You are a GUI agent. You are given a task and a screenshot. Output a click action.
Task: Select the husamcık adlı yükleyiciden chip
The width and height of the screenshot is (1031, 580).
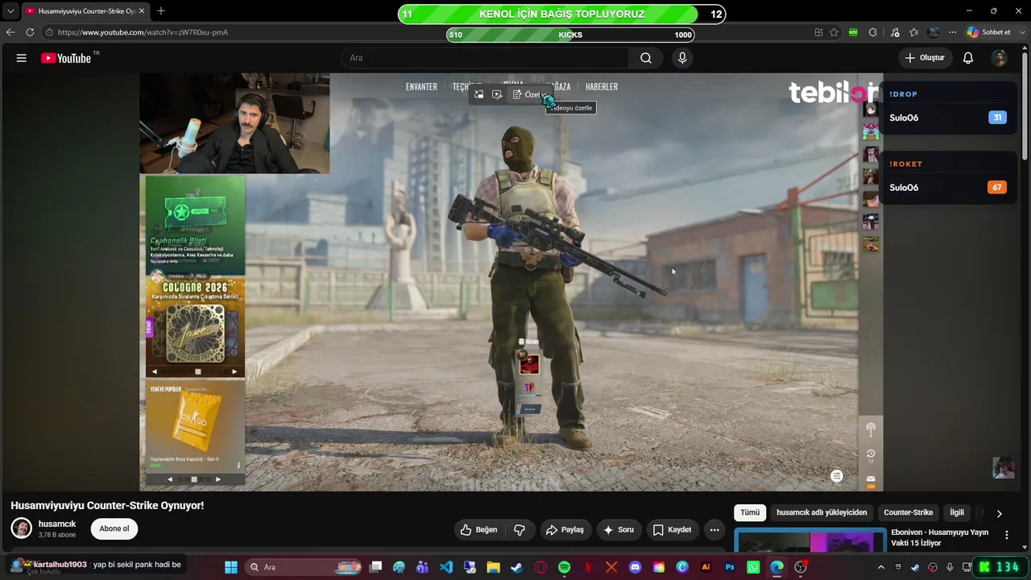pyautogui.click(x=822, y=512)
